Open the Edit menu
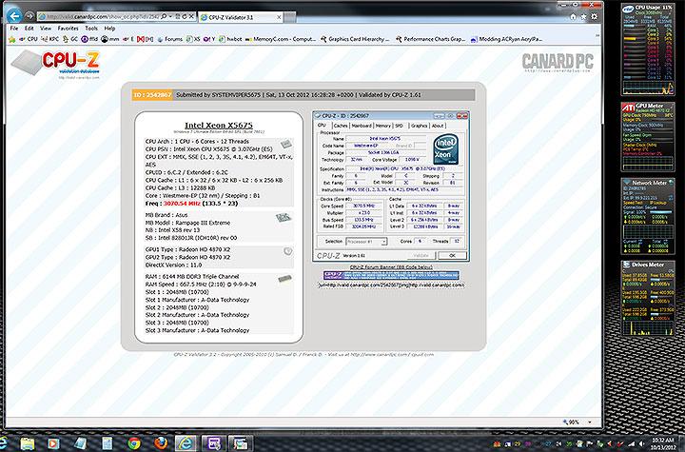The width and height of the screenshot is (685, 452). tap(29, 28)
